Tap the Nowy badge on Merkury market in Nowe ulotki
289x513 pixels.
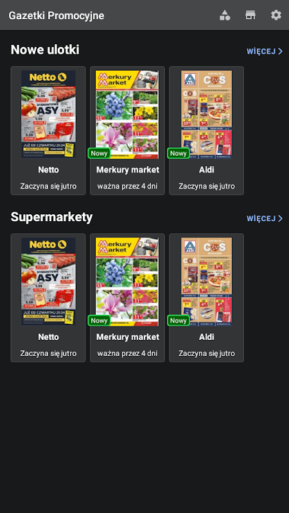pyautogui.click(x=100, y=153)
